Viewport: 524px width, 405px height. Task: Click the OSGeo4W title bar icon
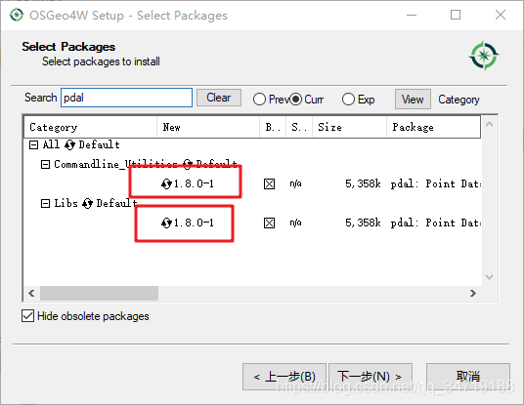point(17,15)
